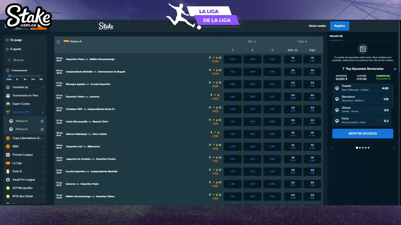Favorite the Primera A league header star
The width and height of the screenshot is (401, 225).
tap(58, 42)
